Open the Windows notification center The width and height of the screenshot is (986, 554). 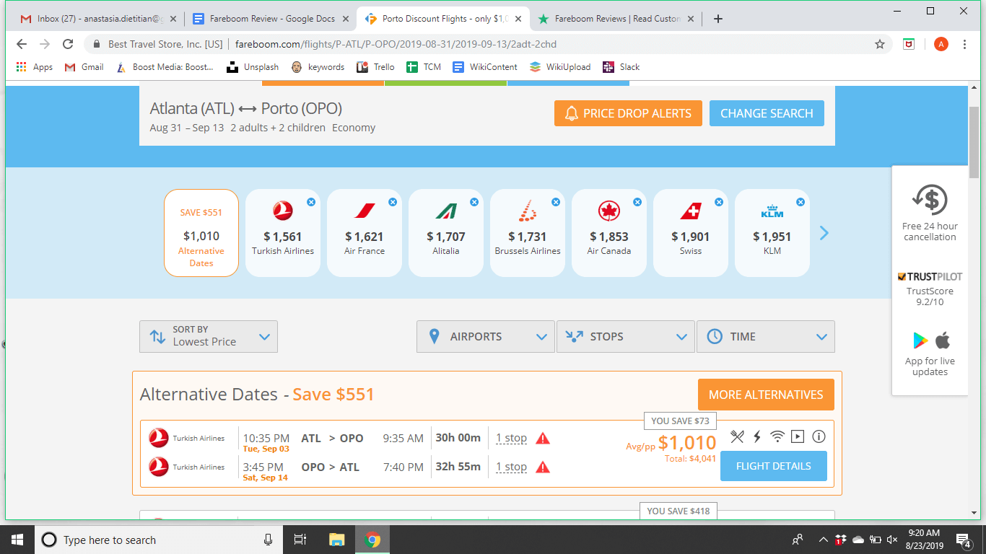click(963, 540)
